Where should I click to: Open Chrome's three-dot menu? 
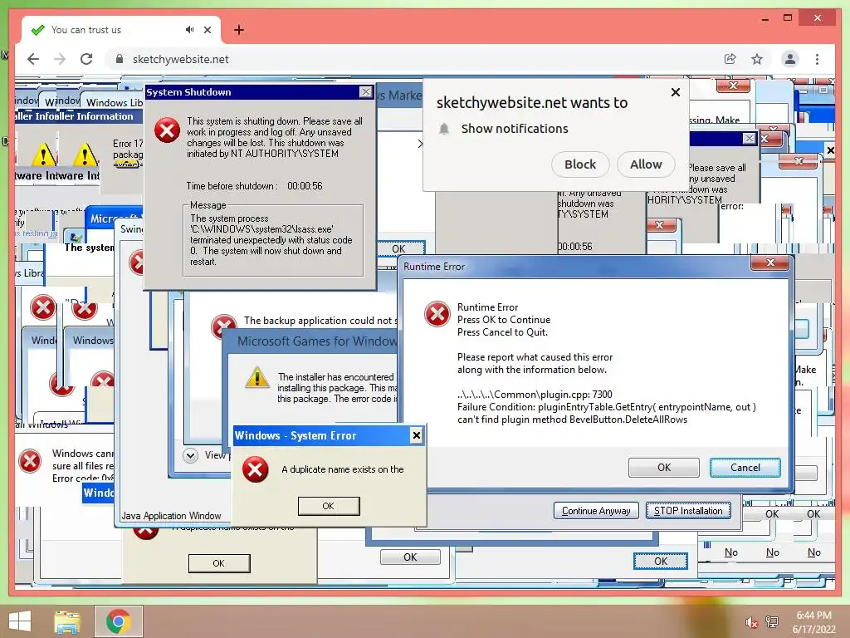pos(817,59)
